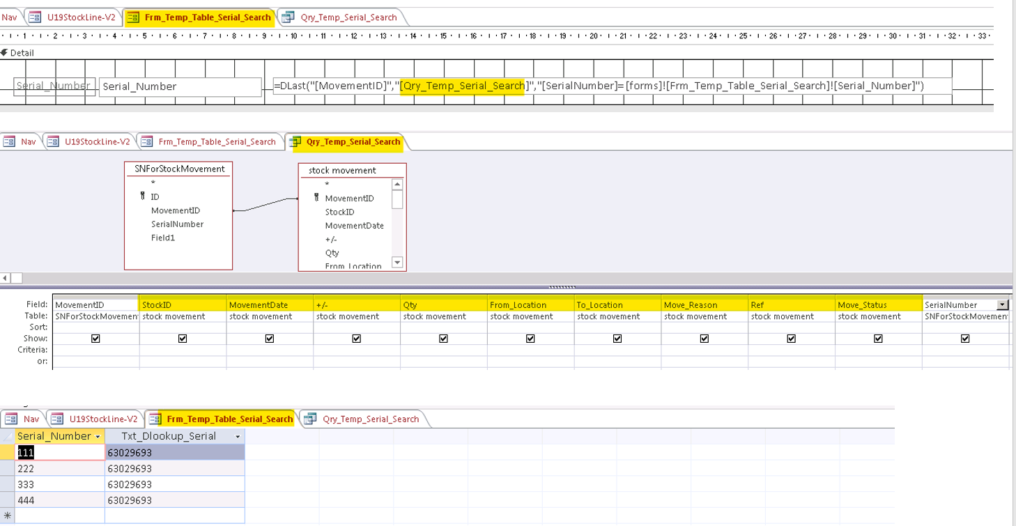Switch to the U19StockLine-V2 tab above the design ruler
The width and height of the screenshot is (1016, 526).
[x=74, y=17]
